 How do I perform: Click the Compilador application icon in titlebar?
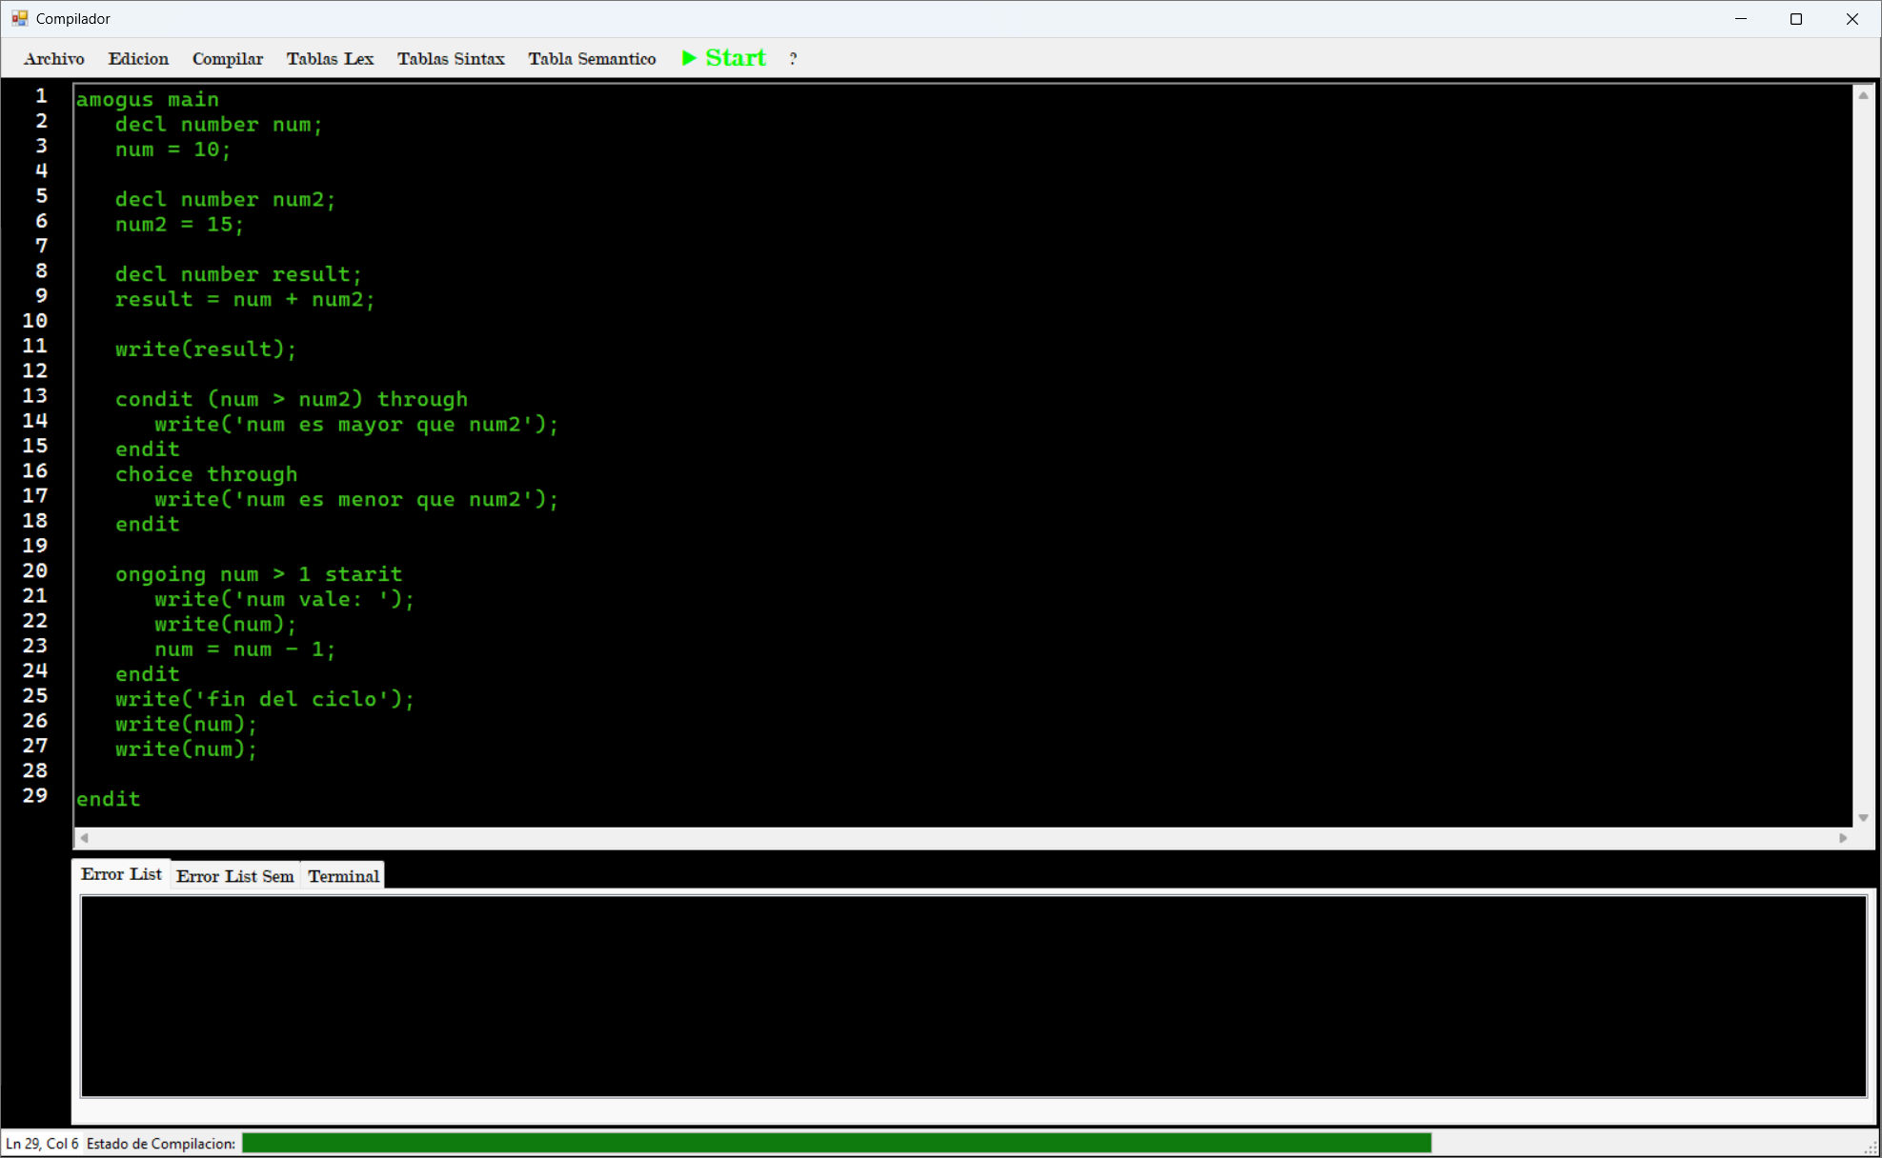[x=20, y=18]
